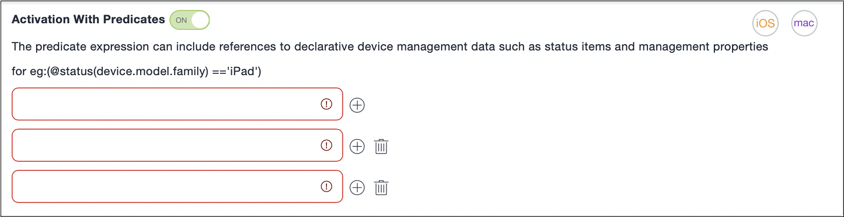Click the error icon in second predicate field
This screenshot has height=217, width=844.
coord(326,145)
